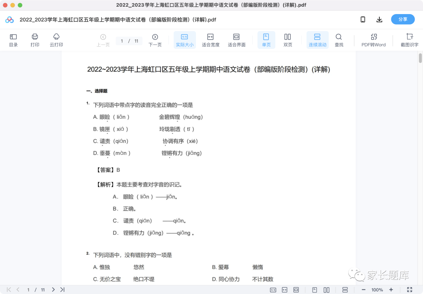Click option C 谴责 in question 1

(x=110, y=141)
